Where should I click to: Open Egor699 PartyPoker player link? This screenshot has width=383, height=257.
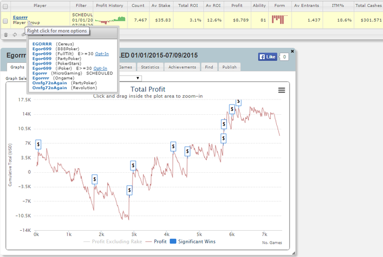click(42, 59)
